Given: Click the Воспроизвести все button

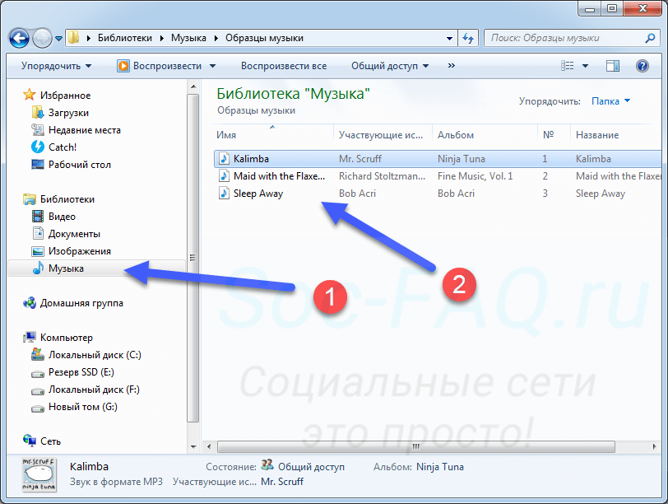Looking at the screenshot, I should point(283,66).
